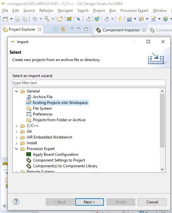Open the Navigate menu
The image size is (172, 213).
click(65, 11)
